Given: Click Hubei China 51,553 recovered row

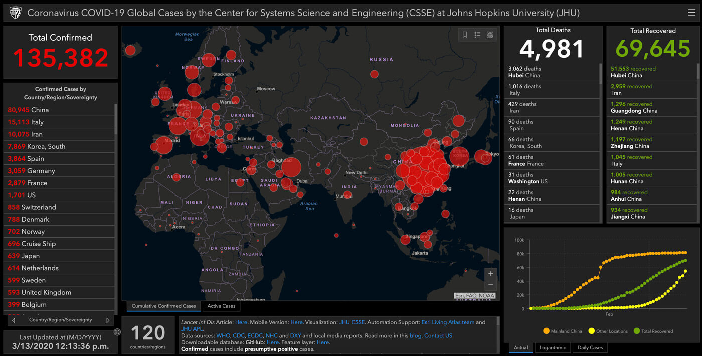Looking at the screenshot, I should point(652,72).
